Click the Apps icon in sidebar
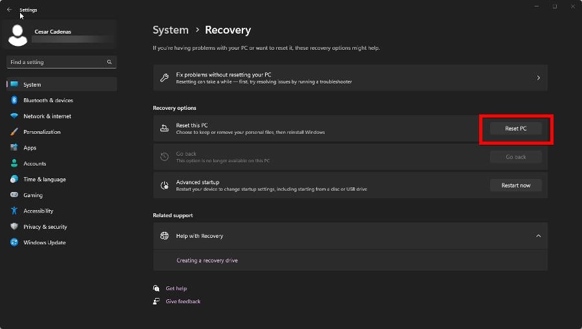 click(x=14, y=147)
